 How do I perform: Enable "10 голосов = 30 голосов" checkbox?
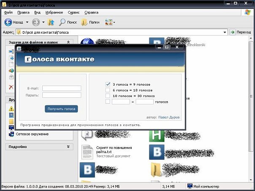coord(108,96)
